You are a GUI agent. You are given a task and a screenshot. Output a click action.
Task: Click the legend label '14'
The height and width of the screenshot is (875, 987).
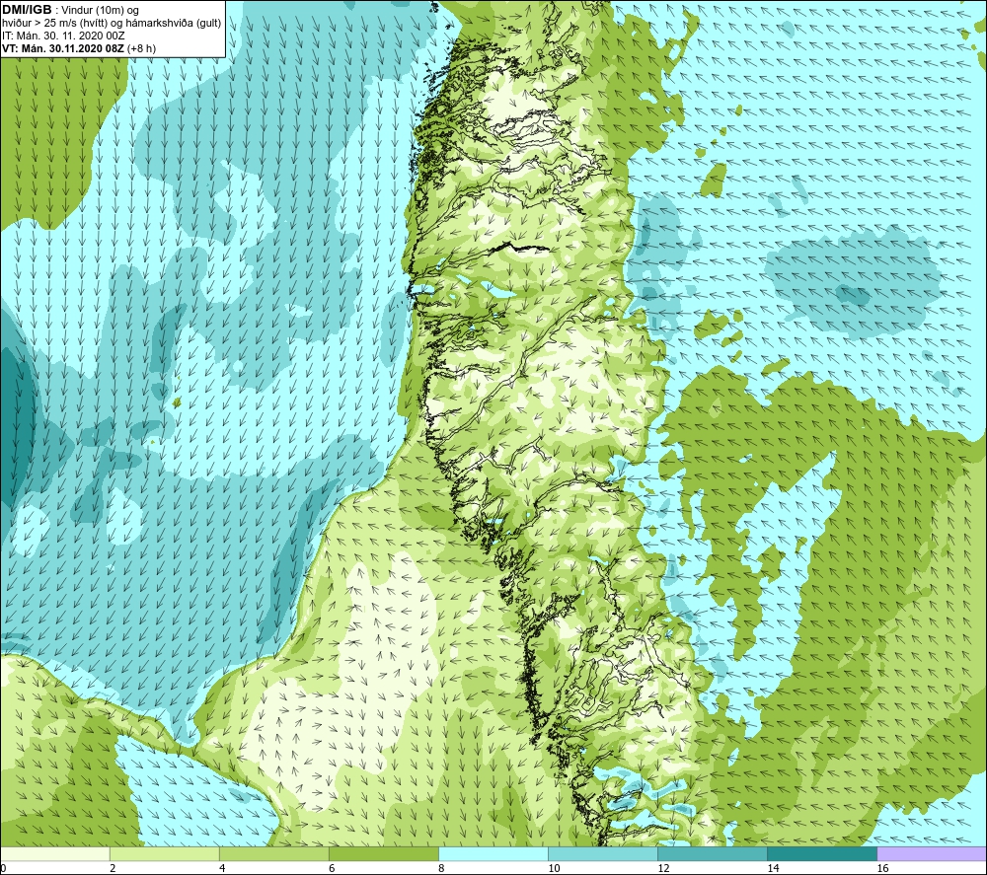click(773, 868)
